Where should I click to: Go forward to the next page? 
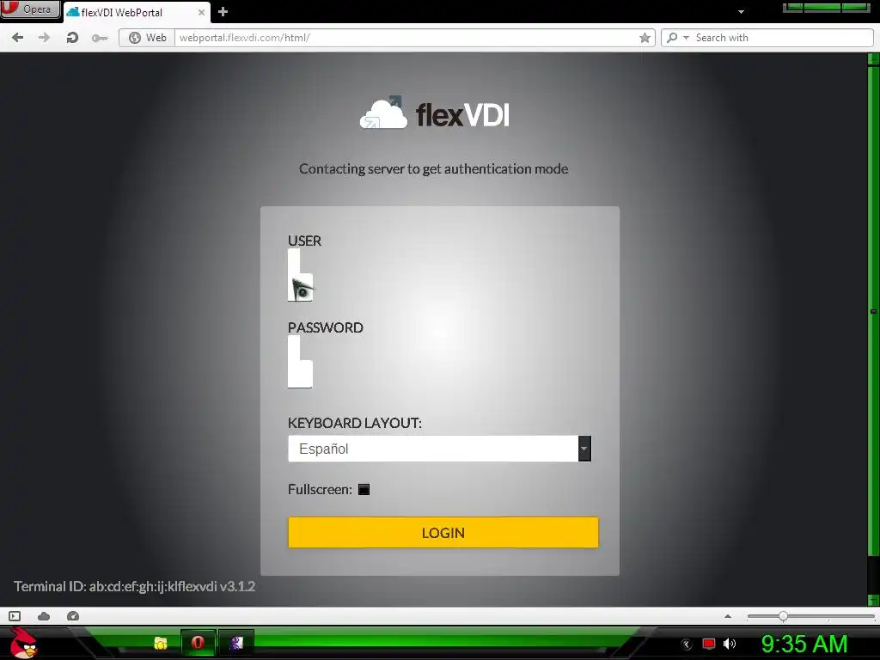click(44, 38)
